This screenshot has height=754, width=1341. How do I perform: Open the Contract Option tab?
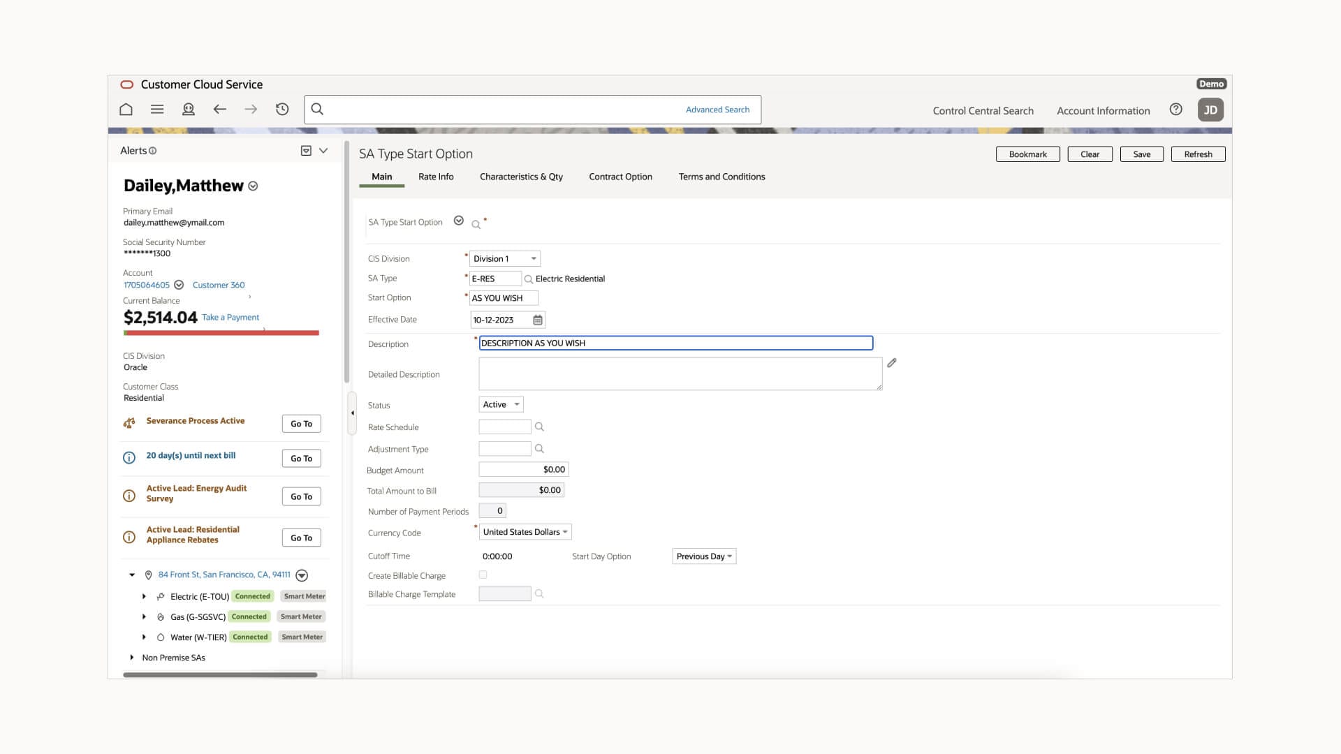pyautogui.click(x=620, y=177)
